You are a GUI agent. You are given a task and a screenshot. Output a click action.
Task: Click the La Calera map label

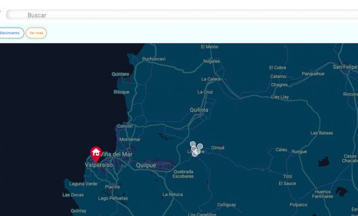tap(211, 79)
